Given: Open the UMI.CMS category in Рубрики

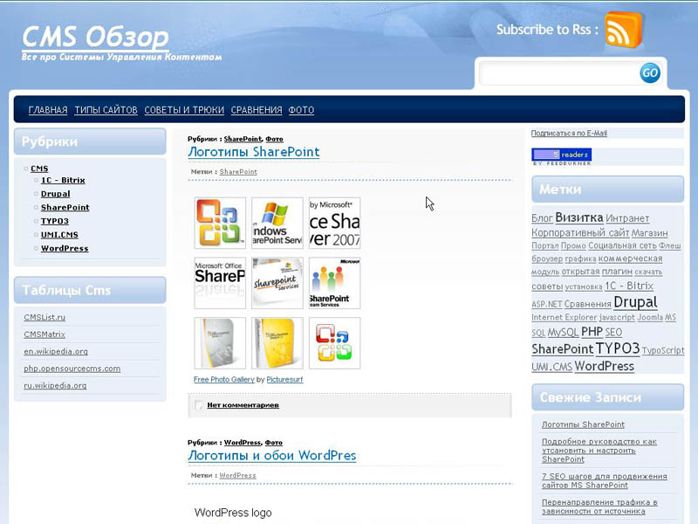Looking at the screenshot, I should (59, 234).
